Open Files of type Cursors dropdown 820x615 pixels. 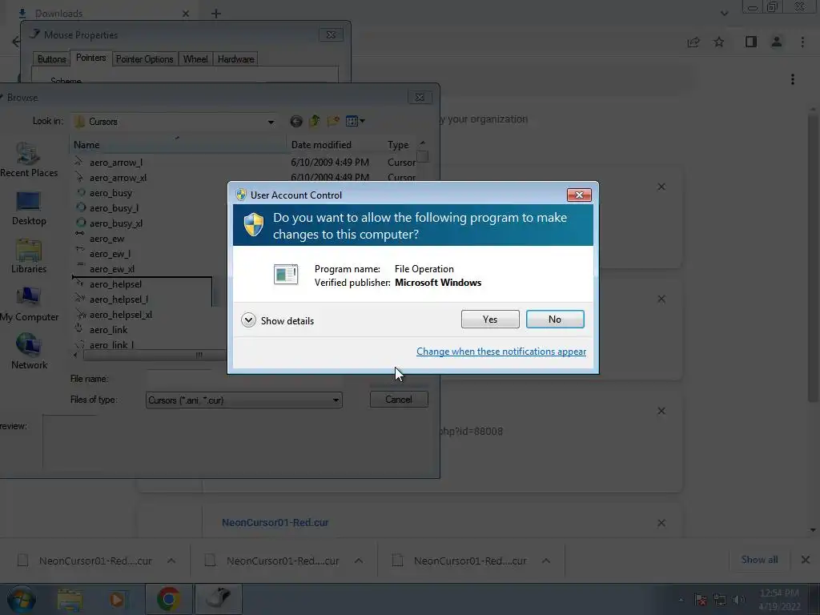[243, 400]
